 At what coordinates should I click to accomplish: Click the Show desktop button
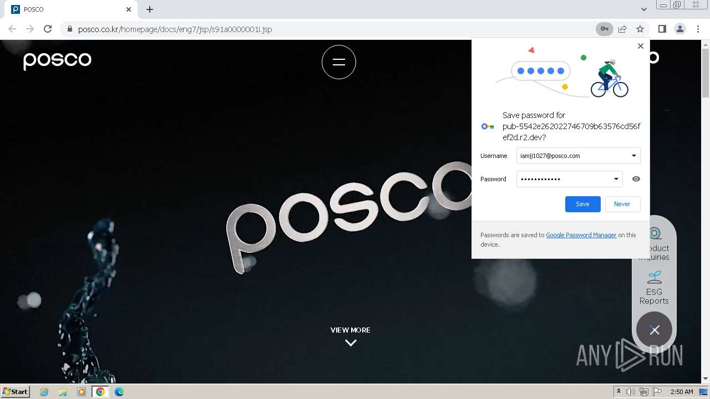pyautogui.click(x=704, y=392)
